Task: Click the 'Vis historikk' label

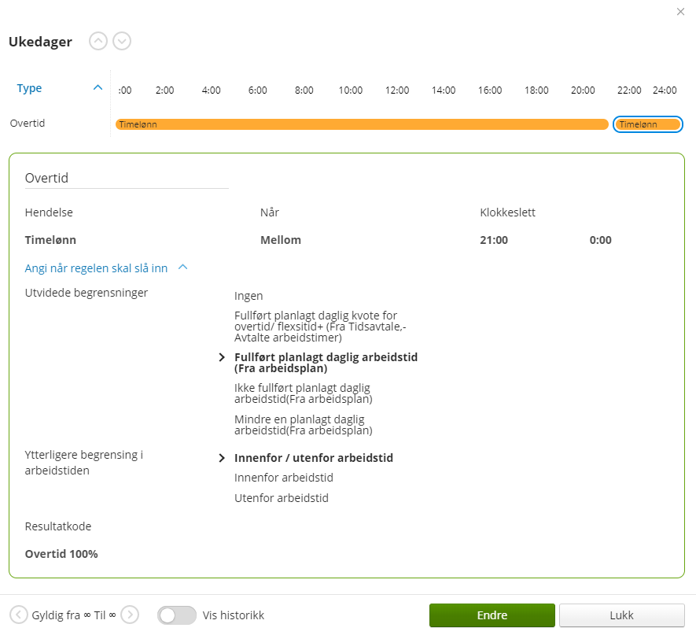Action: (233, 615)
